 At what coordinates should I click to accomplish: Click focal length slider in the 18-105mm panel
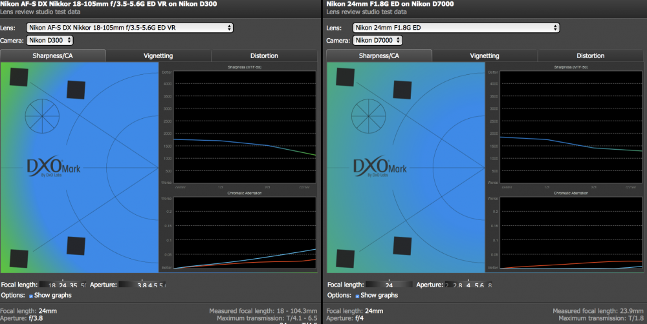tap(63, 285)
